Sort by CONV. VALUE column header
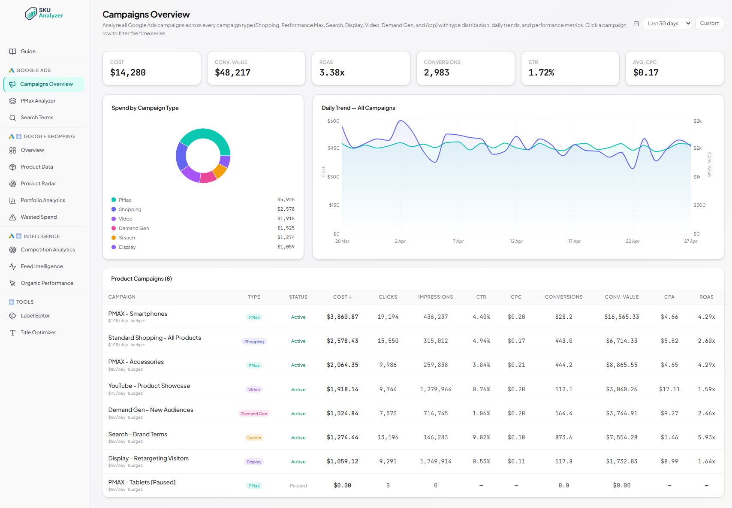The image size is (732, 508). 621,297
